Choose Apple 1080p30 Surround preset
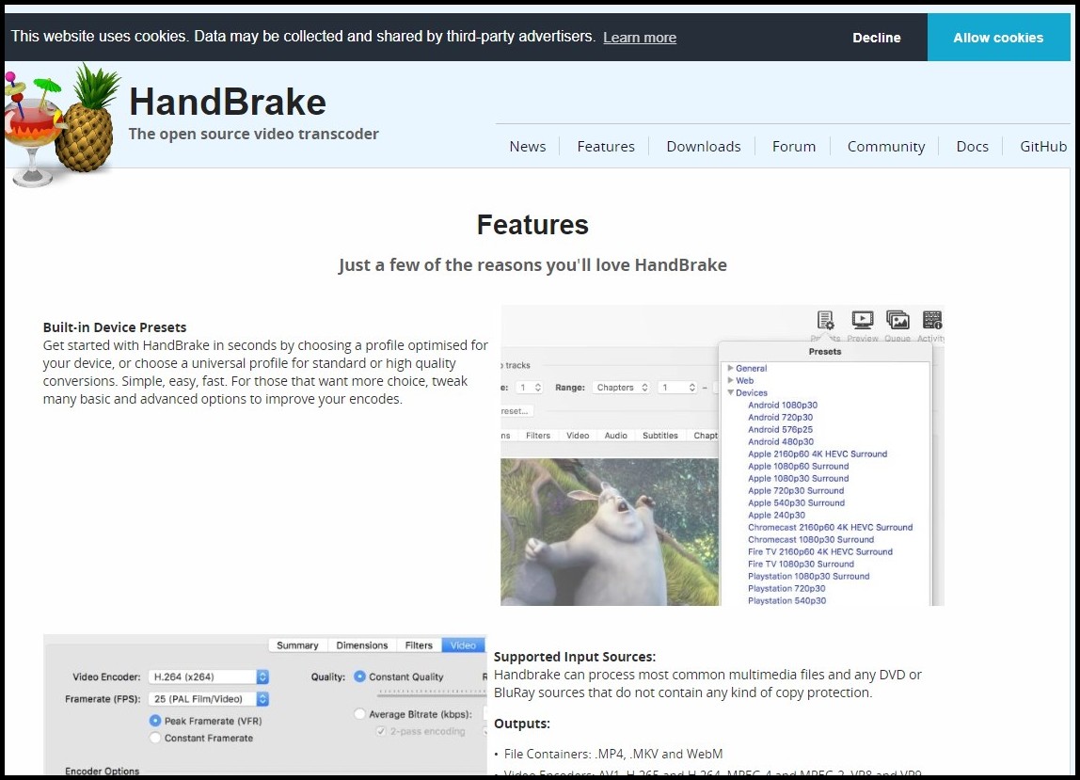The height and width of the screenshot is (780, 1080). click(x=799, y=478)
